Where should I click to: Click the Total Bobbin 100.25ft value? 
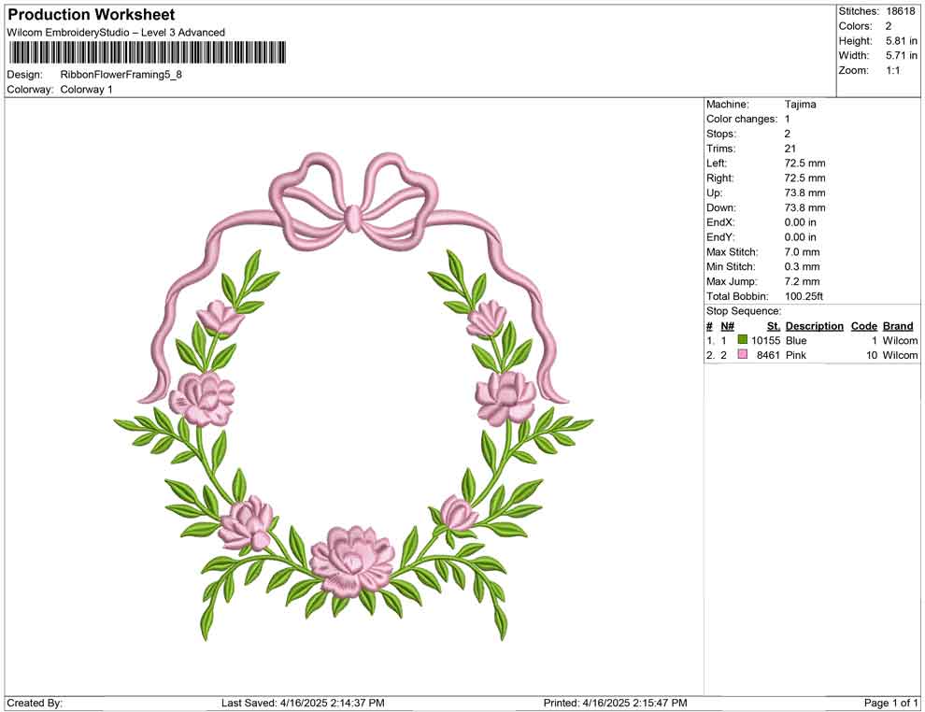pyautogui.click(x=804, y=296)
